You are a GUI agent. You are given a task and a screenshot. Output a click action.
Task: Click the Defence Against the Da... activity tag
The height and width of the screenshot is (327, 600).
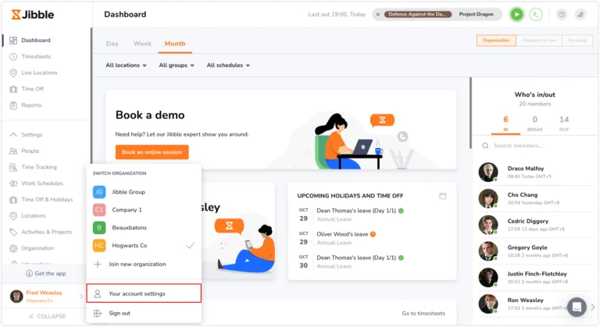(x=417, y=14)
